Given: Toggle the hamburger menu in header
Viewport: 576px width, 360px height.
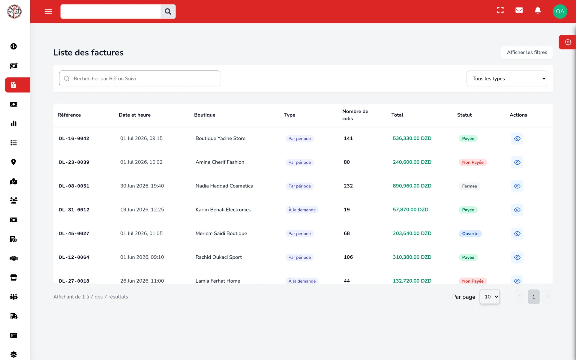Looking at the screenshot, I should pos(48,11).
